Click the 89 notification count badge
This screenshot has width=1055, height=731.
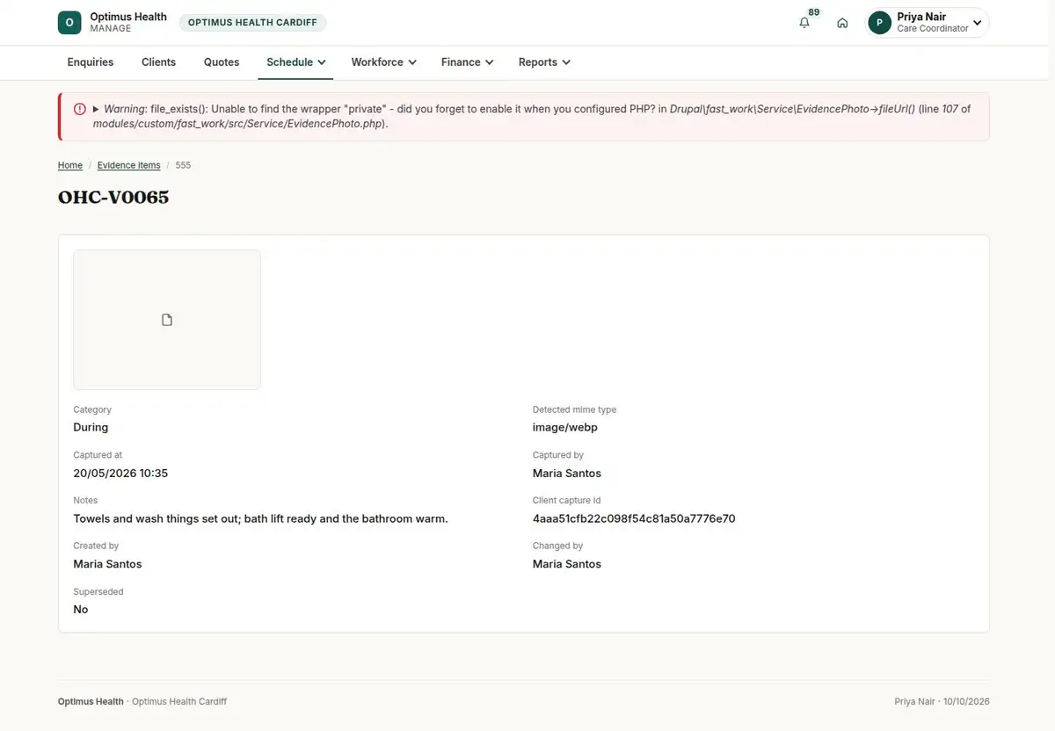click(814, 12)
